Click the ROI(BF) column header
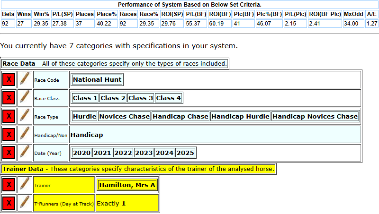 pyautogui.click(x=220, y=14)
